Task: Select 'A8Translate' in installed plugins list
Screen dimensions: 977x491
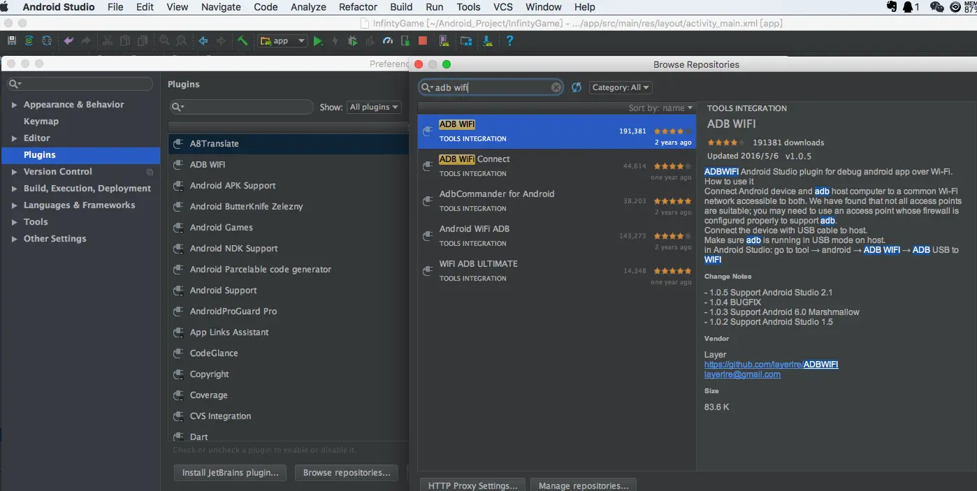Action: [x=289, y=144]
